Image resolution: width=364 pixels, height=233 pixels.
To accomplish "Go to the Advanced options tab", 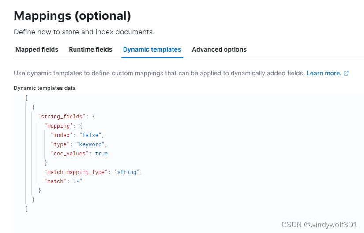I will pyautogui.click(x=219, y=49).
